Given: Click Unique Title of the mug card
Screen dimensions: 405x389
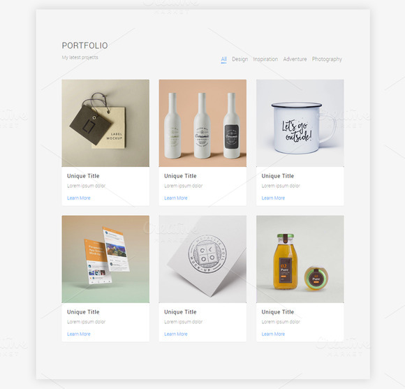Looking at the screenshot, I should 278,176.
